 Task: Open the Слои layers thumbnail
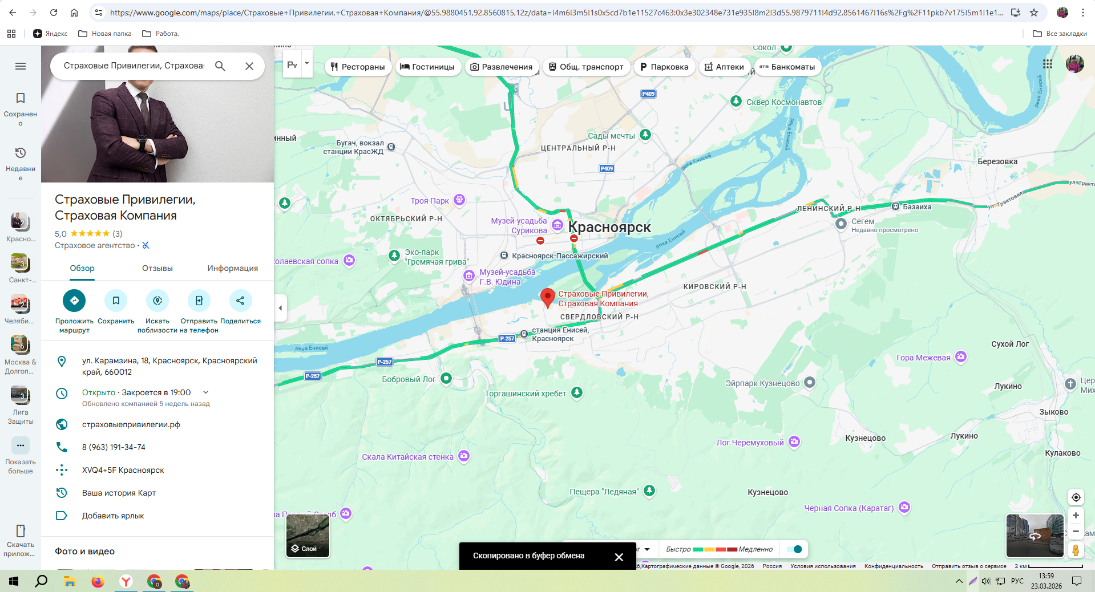(308, 536)
